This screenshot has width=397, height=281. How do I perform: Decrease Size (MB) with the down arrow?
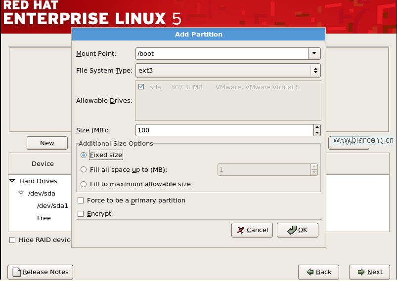[x=317, y=133]
